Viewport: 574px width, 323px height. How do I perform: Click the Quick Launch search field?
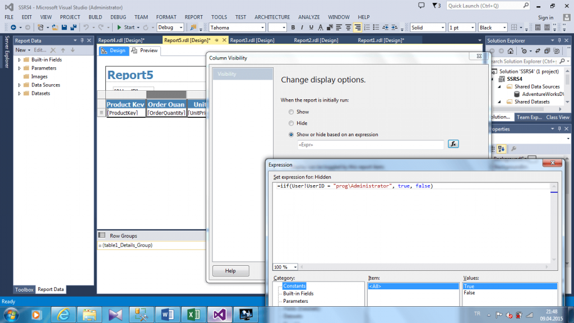point(488,6)
